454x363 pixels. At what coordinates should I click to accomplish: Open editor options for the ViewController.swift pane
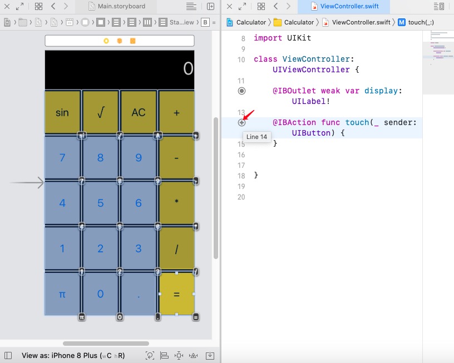(439, 6)
